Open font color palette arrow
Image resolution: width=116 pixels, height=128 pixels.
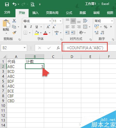49,33
